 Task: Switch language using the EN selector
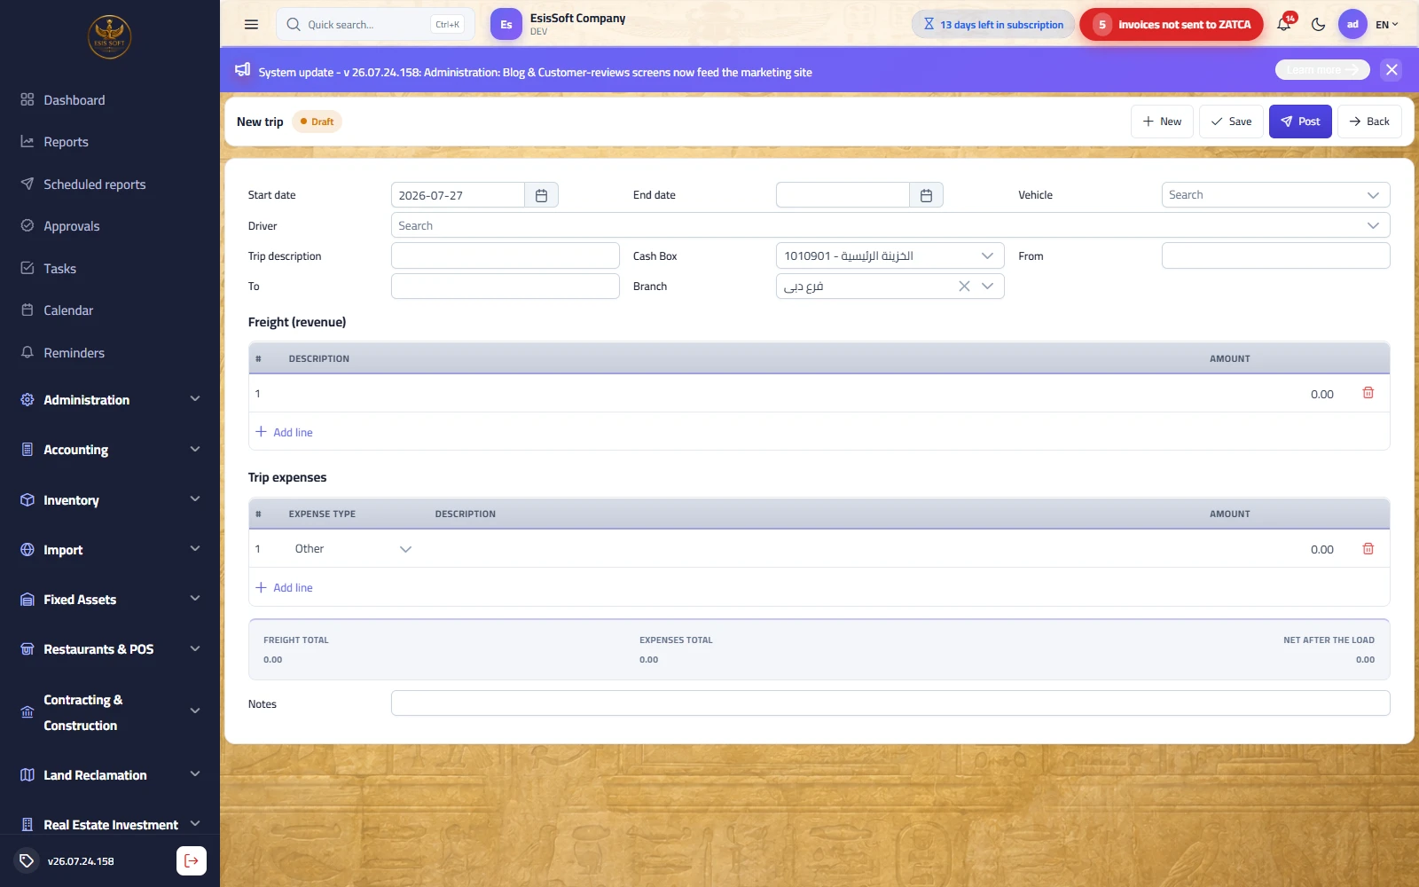(x=1386, y=25)
